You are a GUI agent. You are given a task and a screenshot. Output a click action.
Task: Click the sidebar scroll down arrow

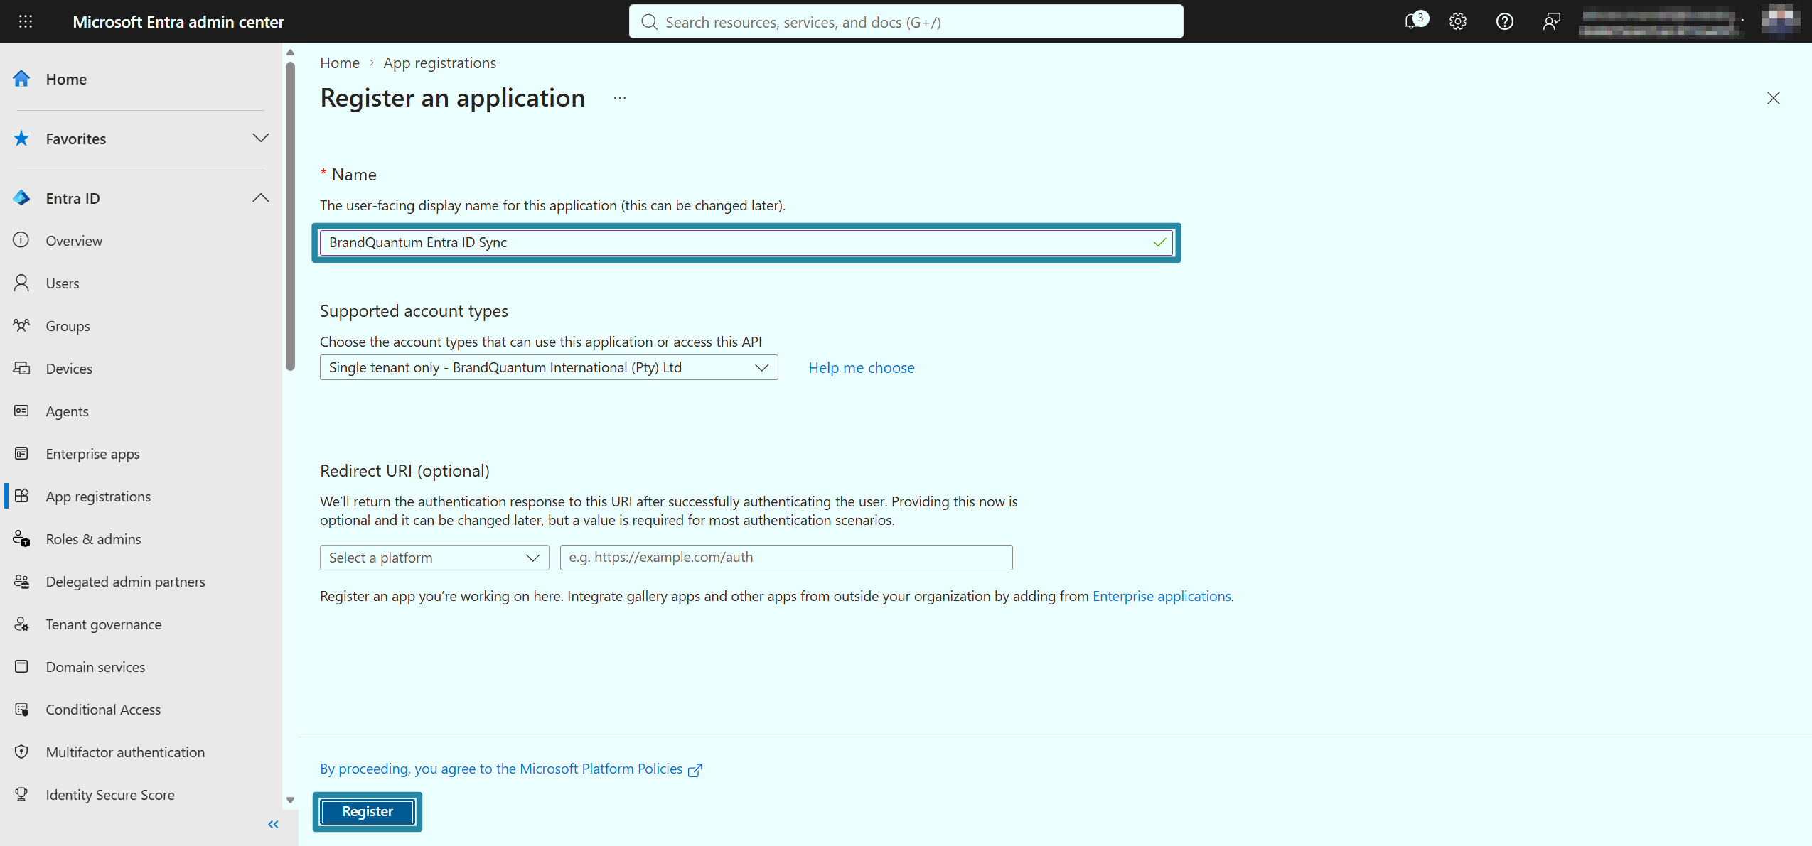tap(290, 800)
